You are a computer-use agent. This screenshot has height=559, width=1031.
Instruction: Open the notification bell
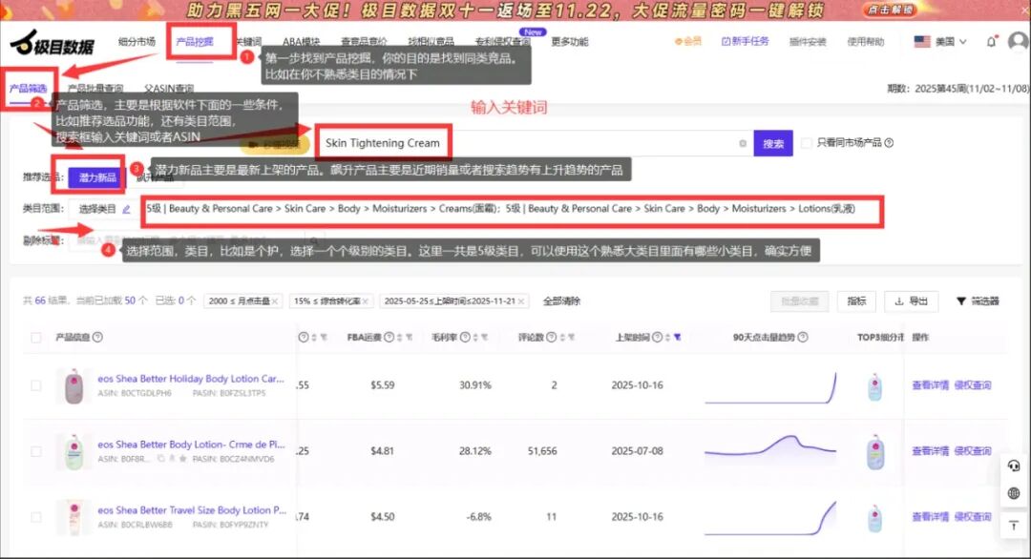pos(992,41)
